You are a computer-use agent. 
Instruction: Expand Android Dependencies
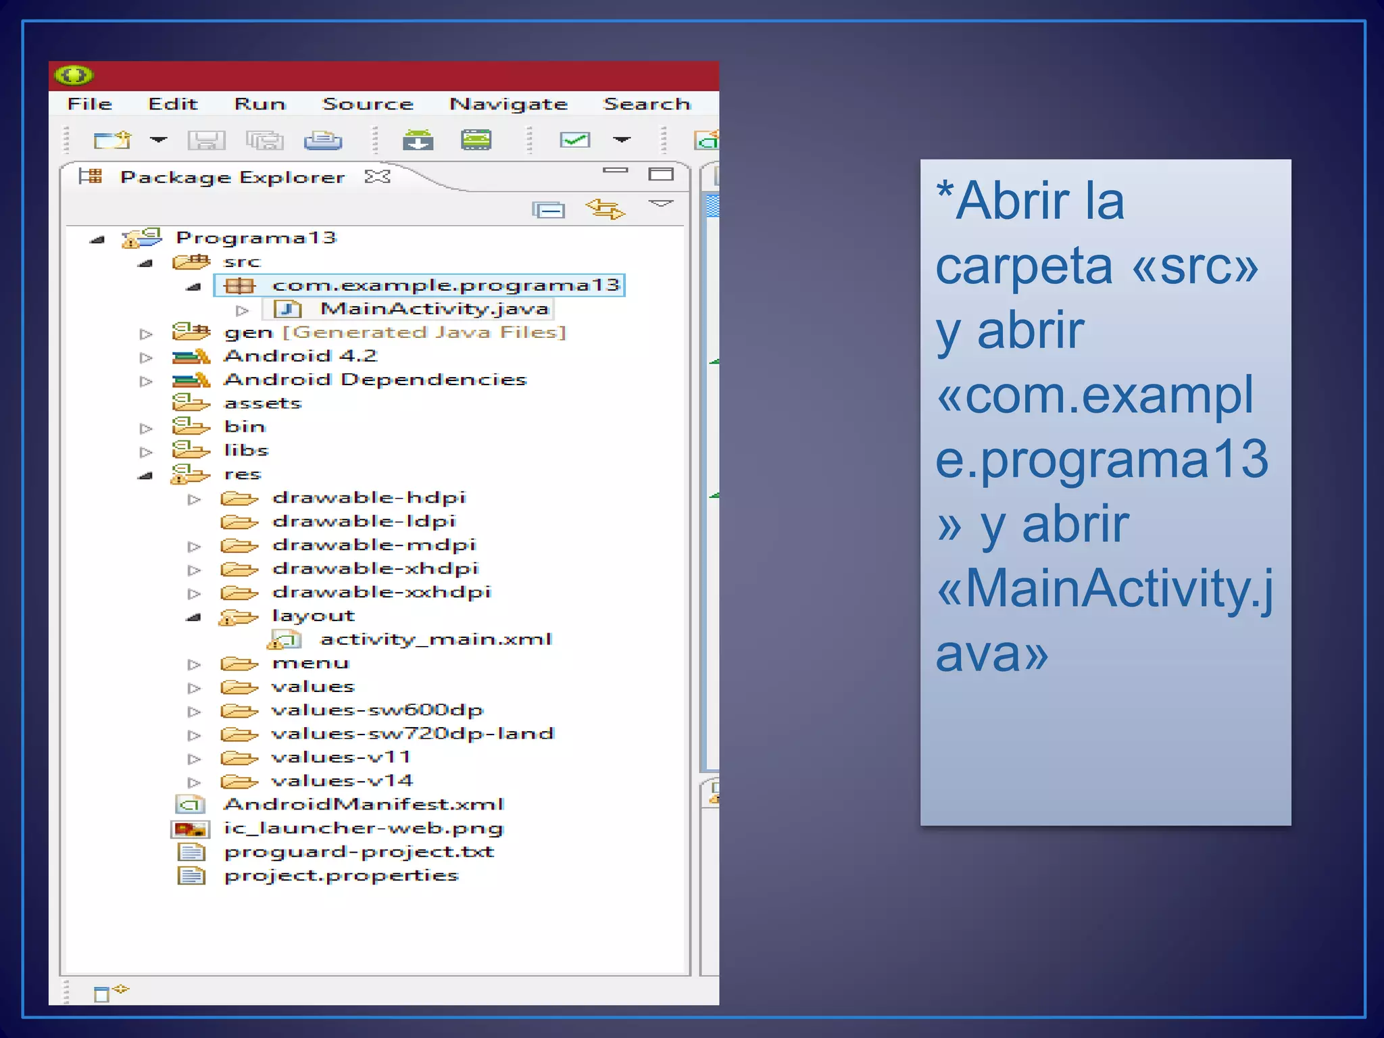[146, 381]
